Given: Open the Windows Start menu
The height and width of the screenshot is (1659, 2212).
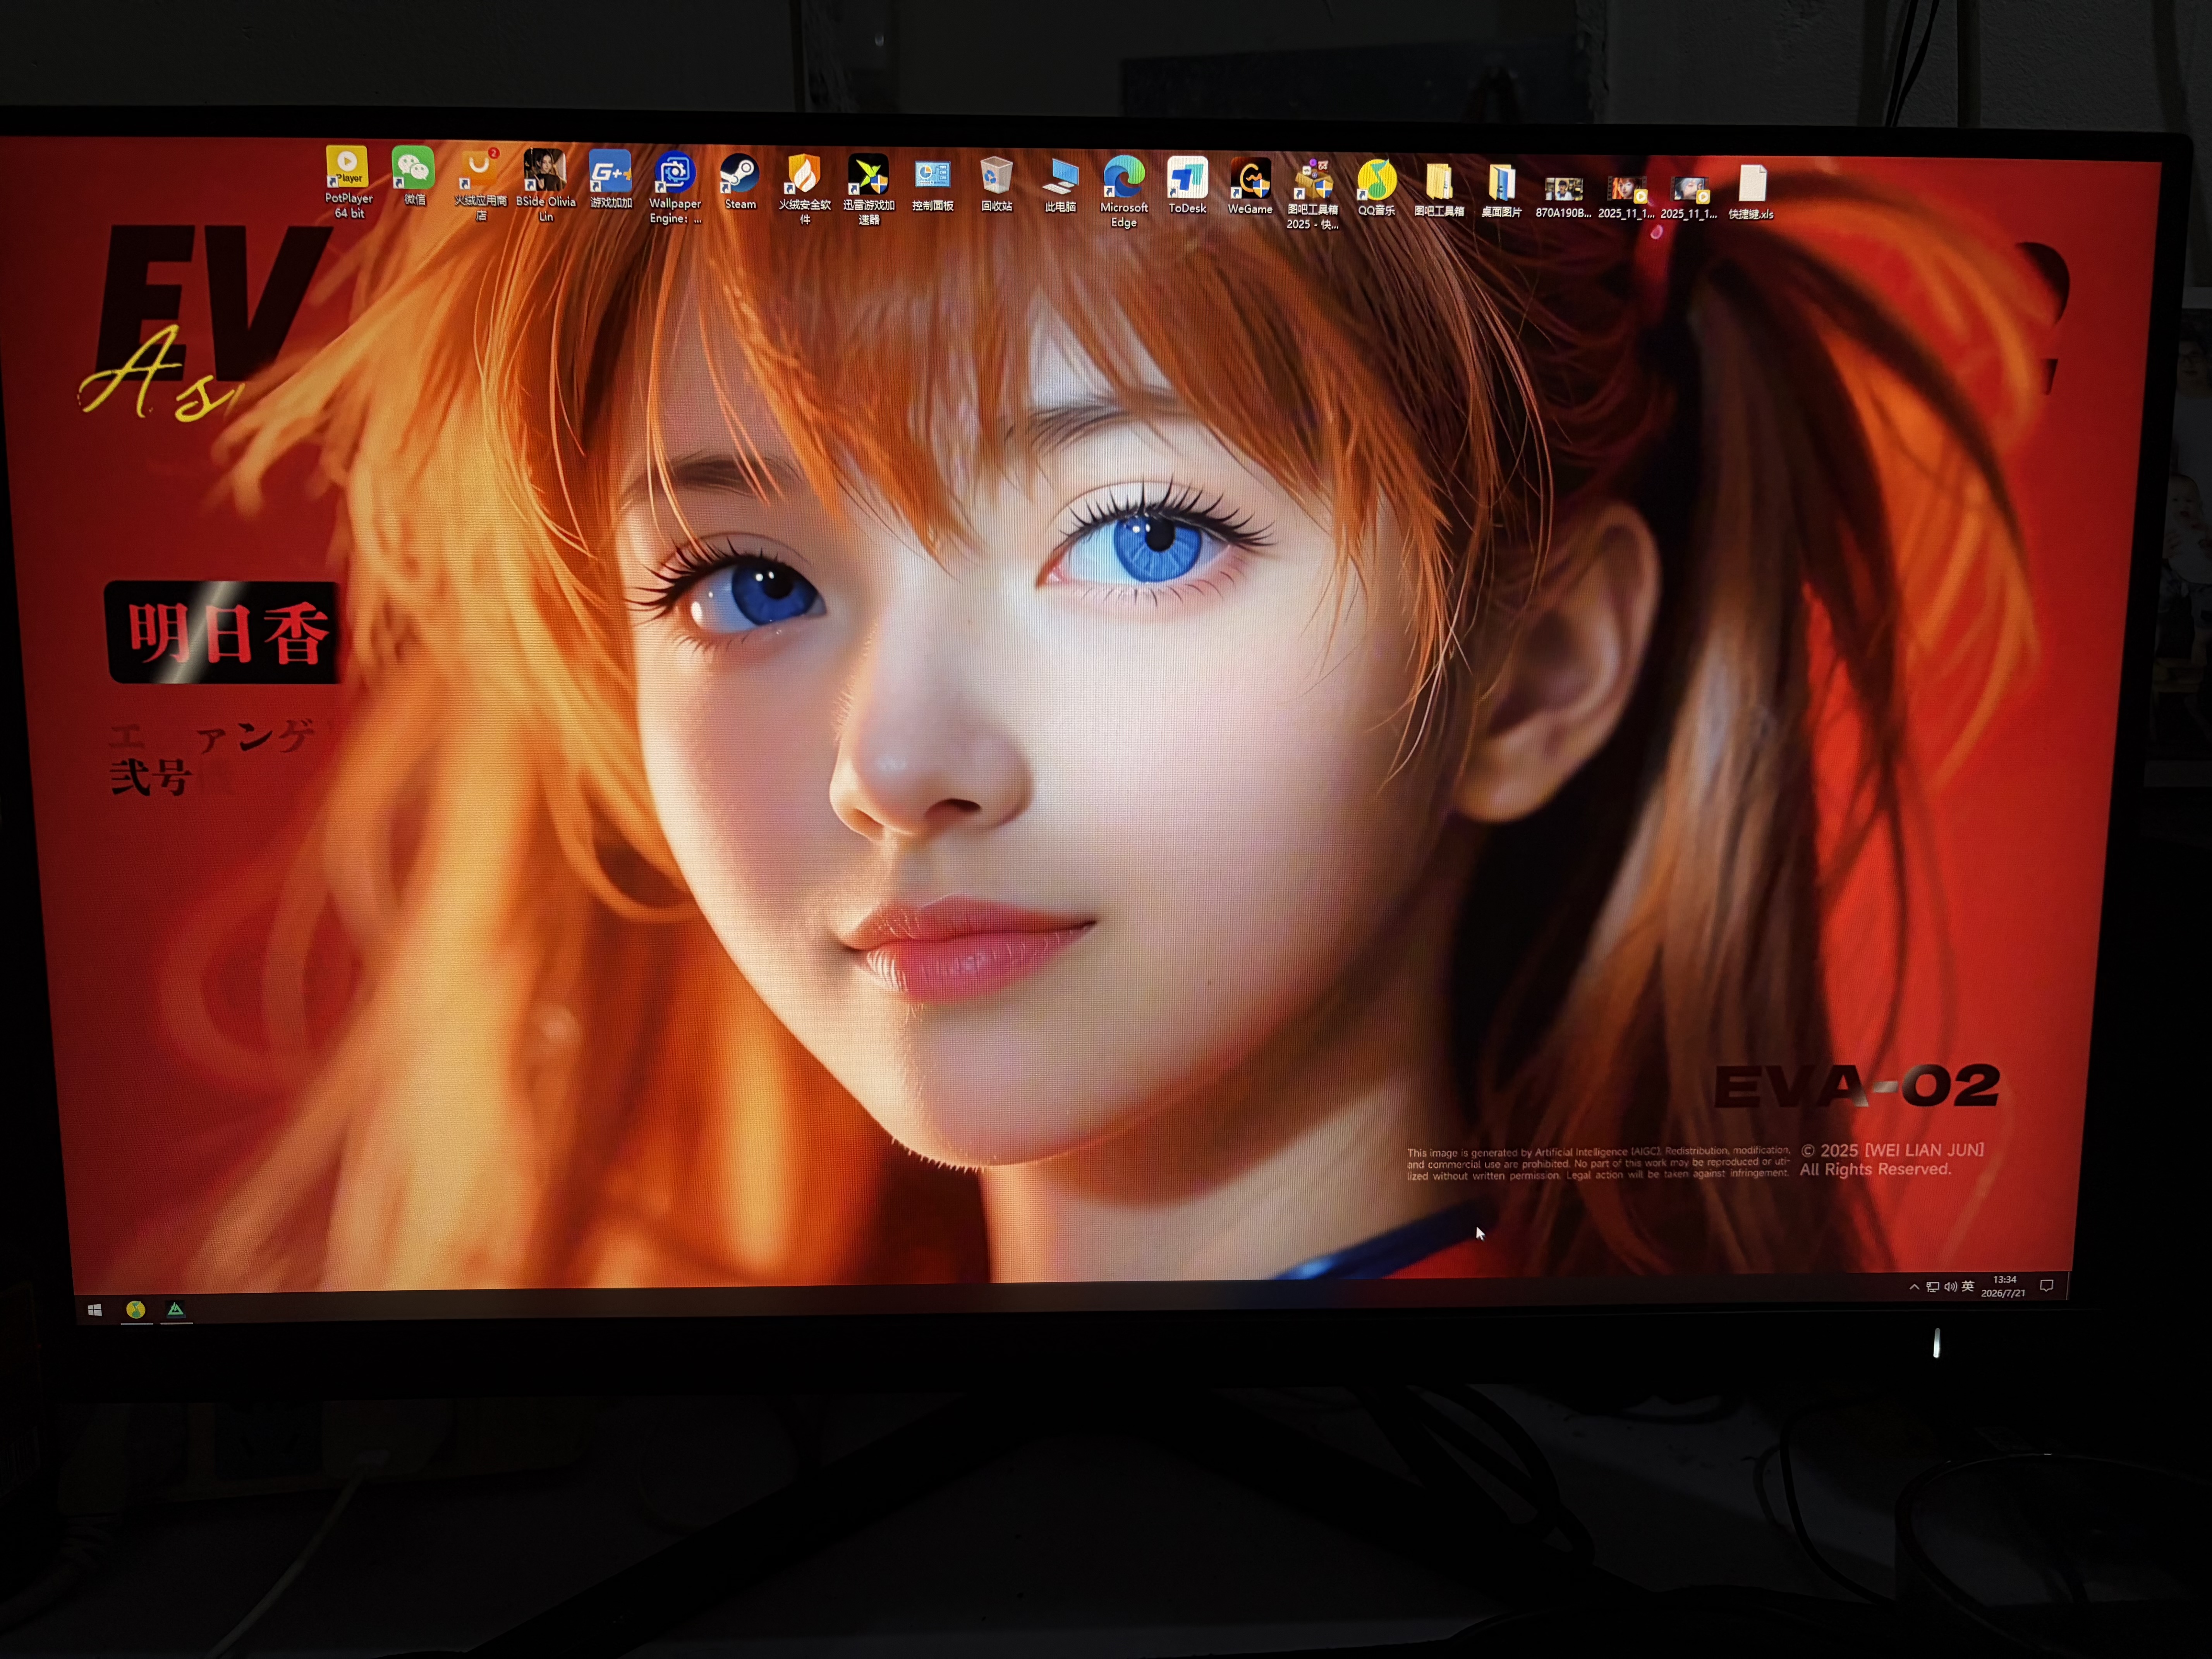Looking at the screenshot, I should [x=95, y=1310].
